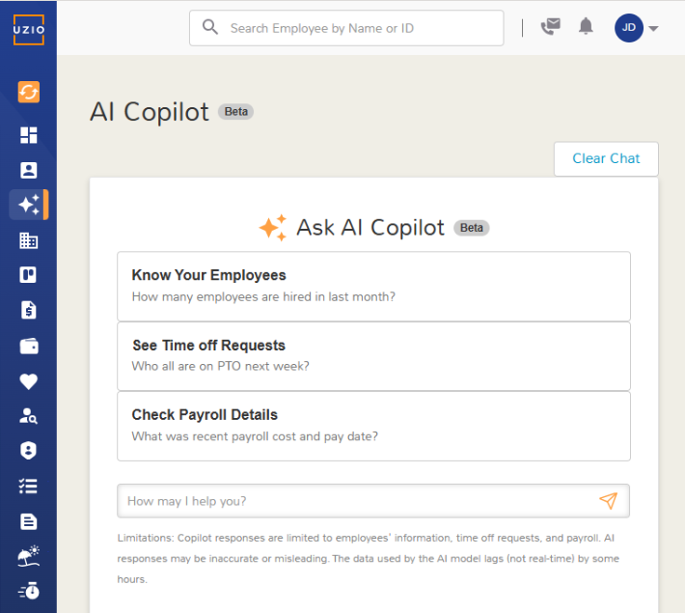Image resolution: width=685 pixels, height=613 pixels.
Task: Open the time off beach umbrella icon
Action: 28,556
